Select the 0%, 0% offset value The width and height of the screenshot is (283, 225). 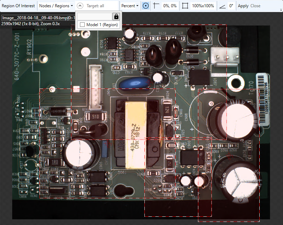coord(170,6)
